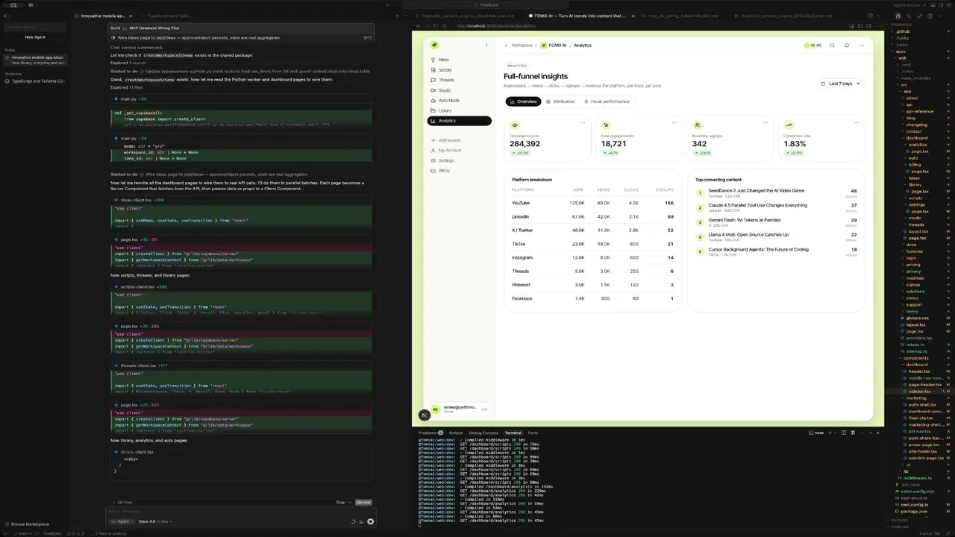Open Total impressions card options menu

pos(583,123)
